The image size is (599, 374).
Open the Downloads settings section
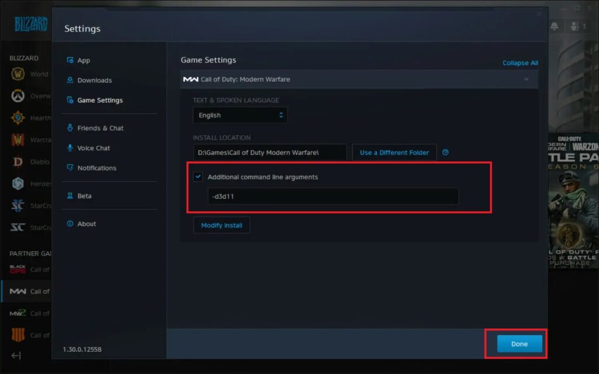pyautogui.click(x=94, y=80)
